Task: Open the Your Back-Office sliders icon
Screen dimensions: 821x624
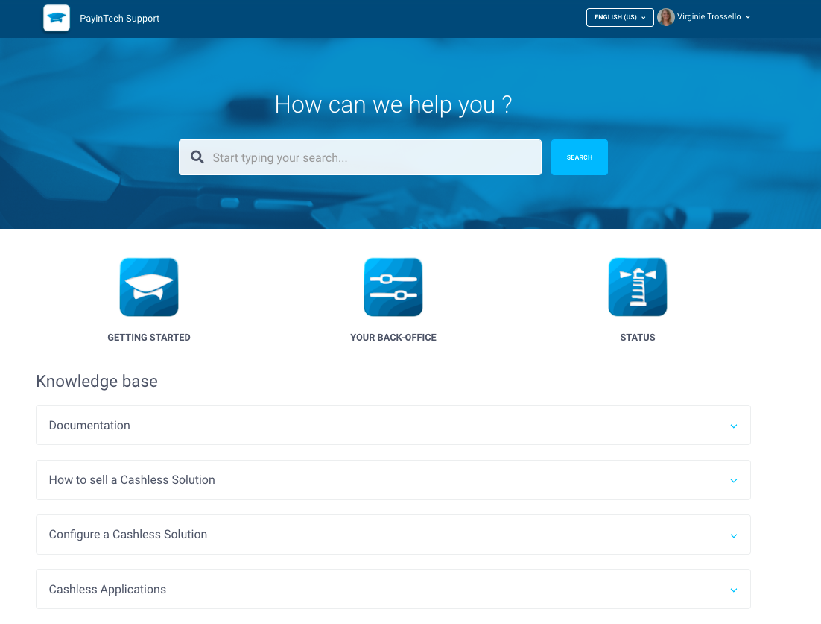Action: 393,287
